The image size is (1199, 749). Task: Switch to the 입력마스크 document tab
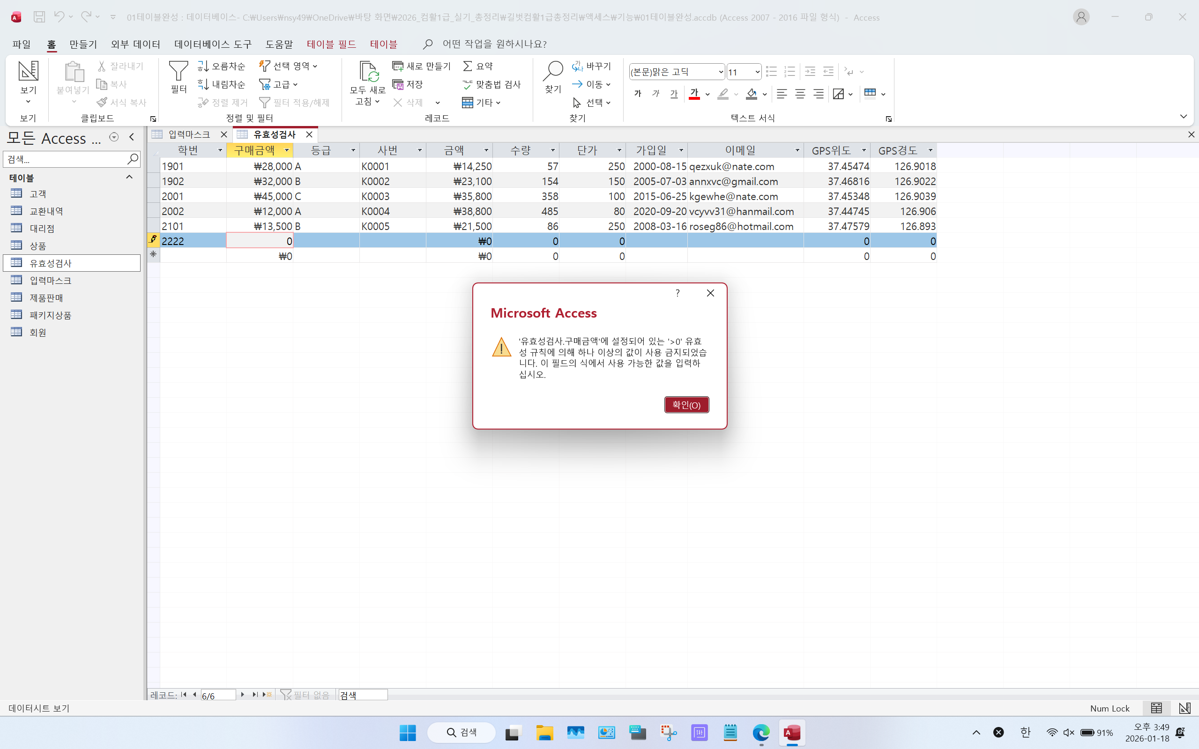tap(189, 134)
